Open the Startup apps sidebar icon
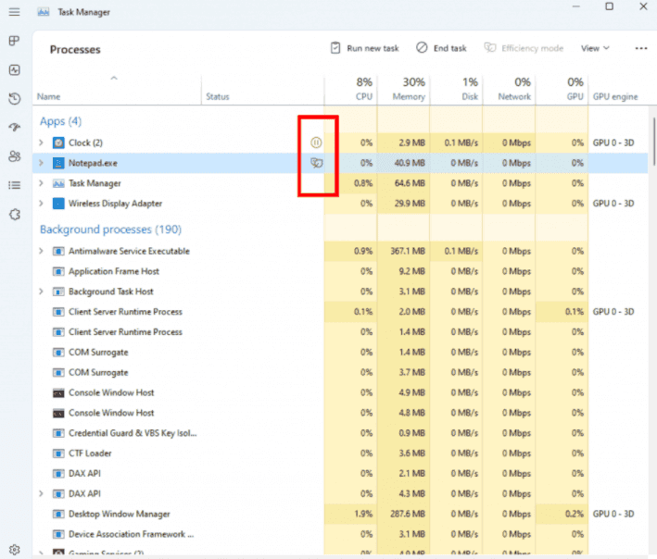Screen dimensions: 657x559 pyautogui.click(x=14, y=127)
